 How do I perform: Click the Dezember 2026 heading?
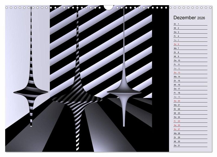189,18
